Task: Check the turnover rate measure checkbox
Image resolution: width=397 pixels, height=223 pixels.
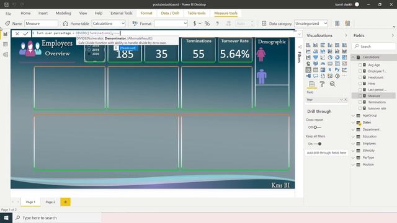Action: [x=360, y=108]
